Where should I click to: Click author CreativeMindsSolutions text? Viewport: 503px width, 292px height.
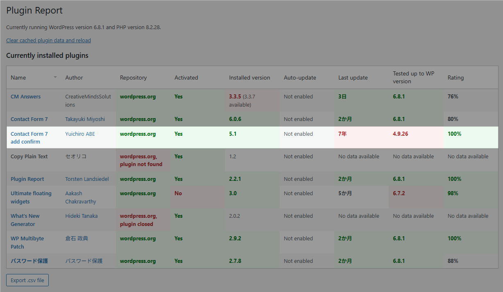[x=88, y=101]
